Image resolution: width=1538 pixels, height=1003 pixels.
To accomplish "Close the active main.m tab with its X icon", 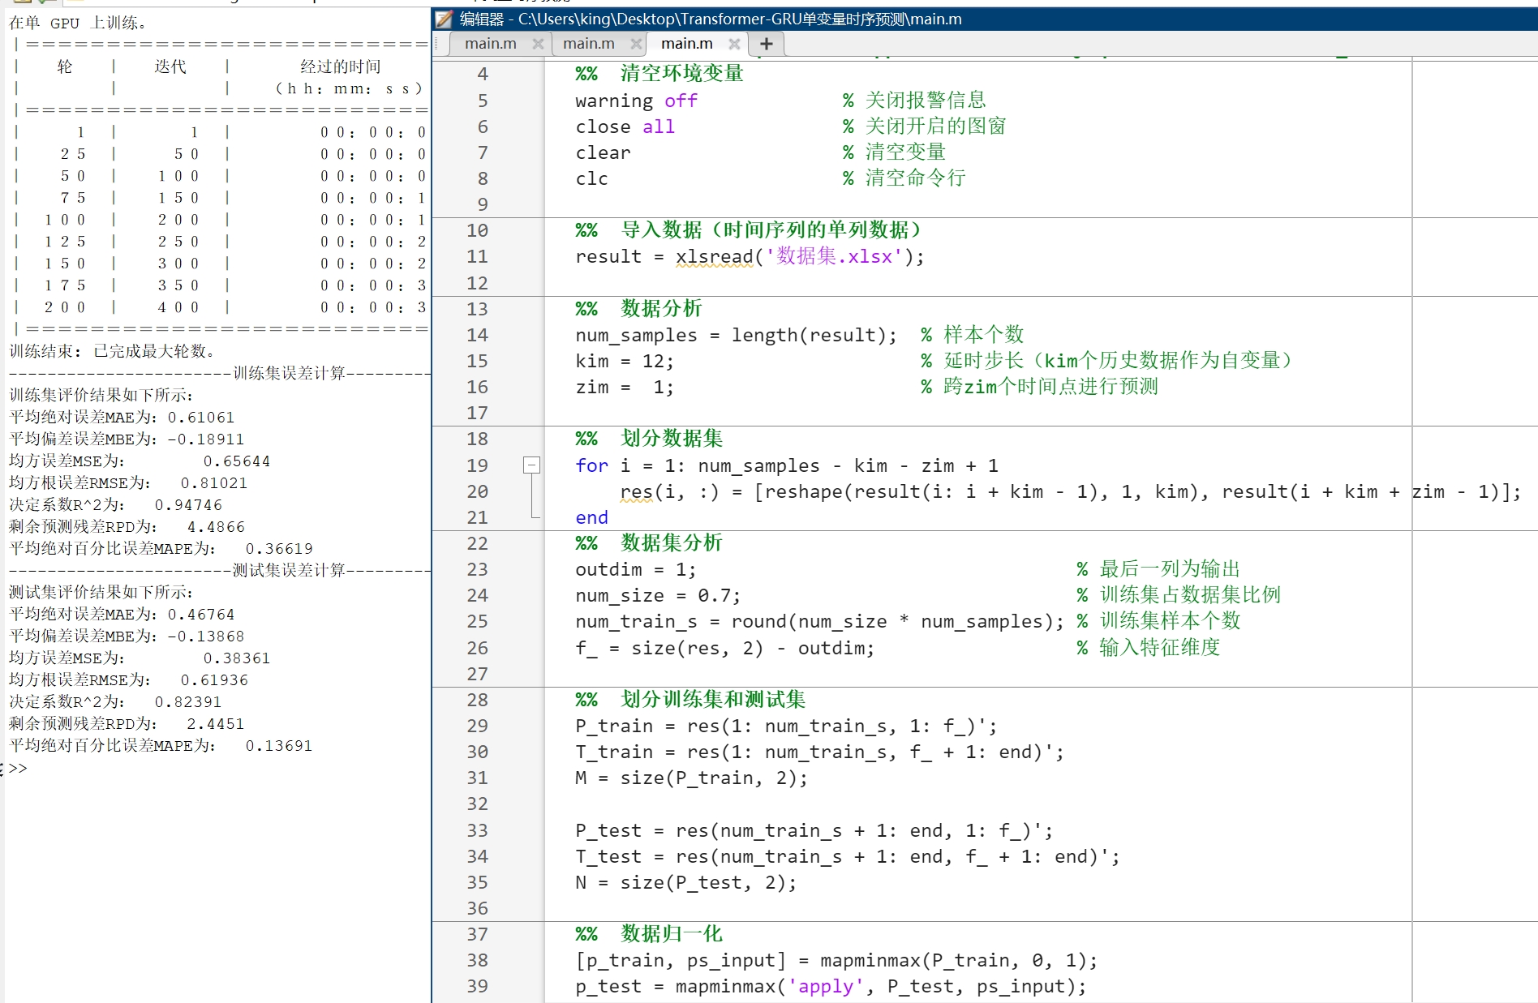I will point(735,45).
